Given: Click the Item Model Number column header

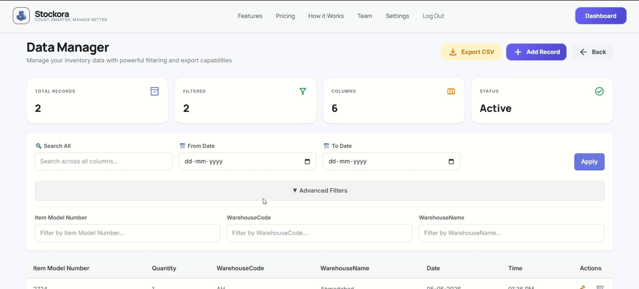Looking at the screenshot, I should 61,268.
